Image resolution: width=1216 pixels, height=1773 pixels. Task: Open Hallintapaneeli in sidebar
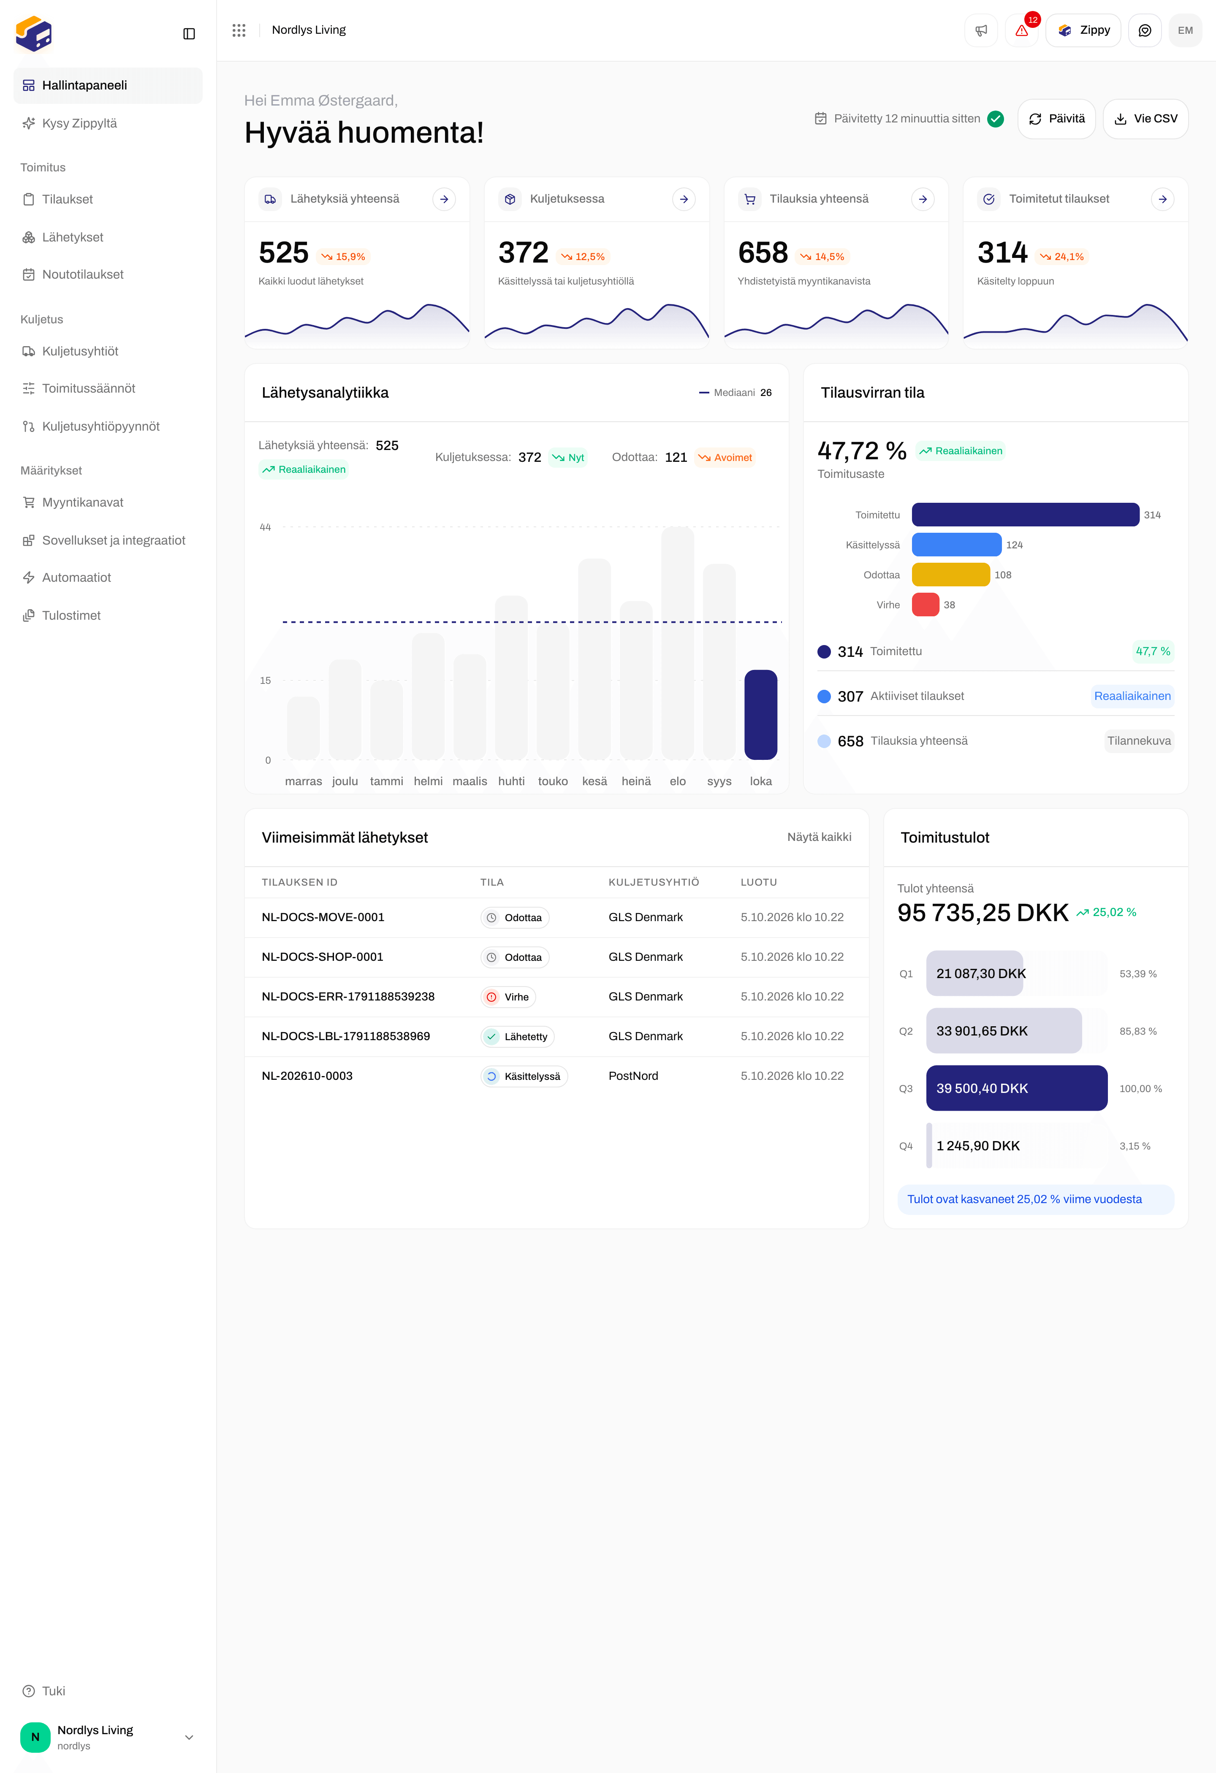[x=108, y=85]
